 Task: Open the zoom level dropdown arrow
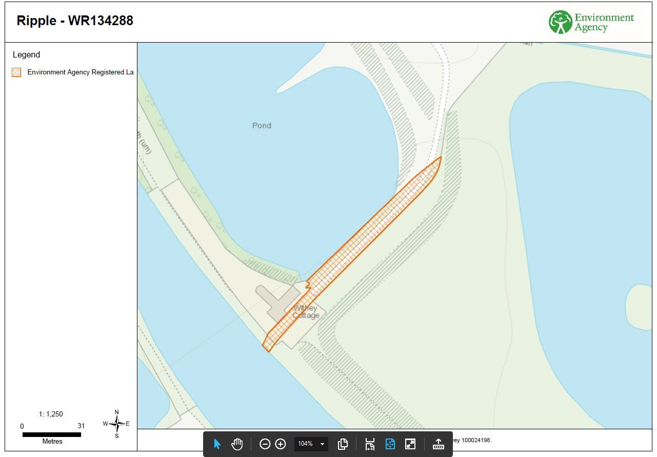pos(323,444)
